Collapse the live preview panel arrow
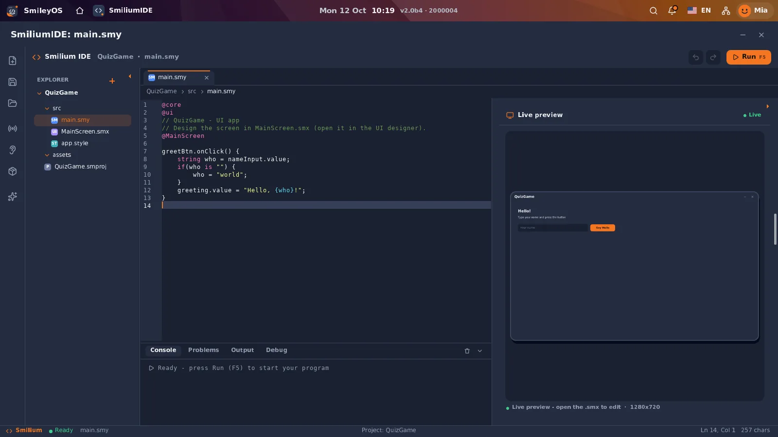Screen dimensions: 778x437 point(768,106)
